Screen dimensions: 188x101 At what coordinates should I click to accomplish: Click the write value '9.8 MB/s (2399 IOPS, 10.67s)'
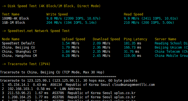[x=73, y=18]
